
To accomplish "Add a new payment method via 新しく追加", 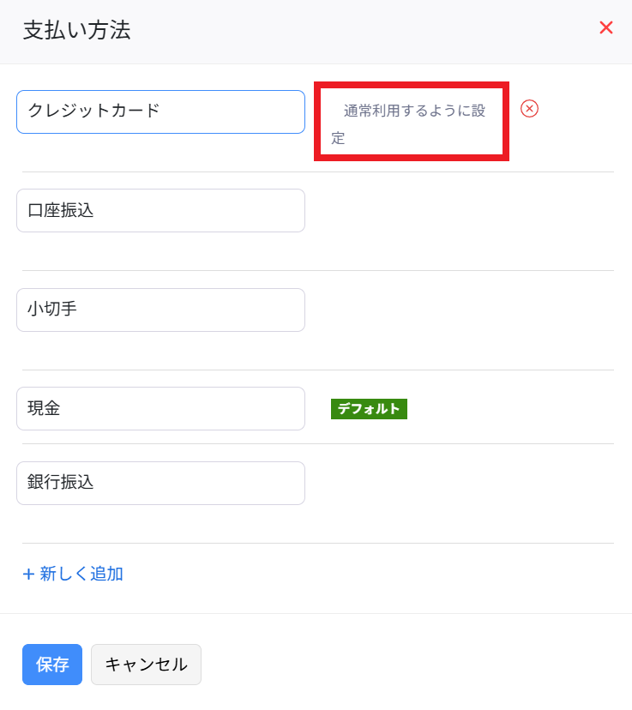I will point(81,575).
